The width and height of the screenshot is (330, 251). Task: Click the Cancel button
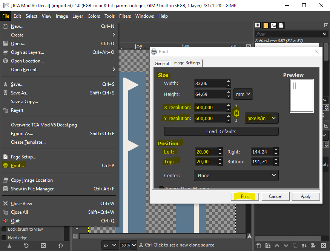click(x=275, y=196)
